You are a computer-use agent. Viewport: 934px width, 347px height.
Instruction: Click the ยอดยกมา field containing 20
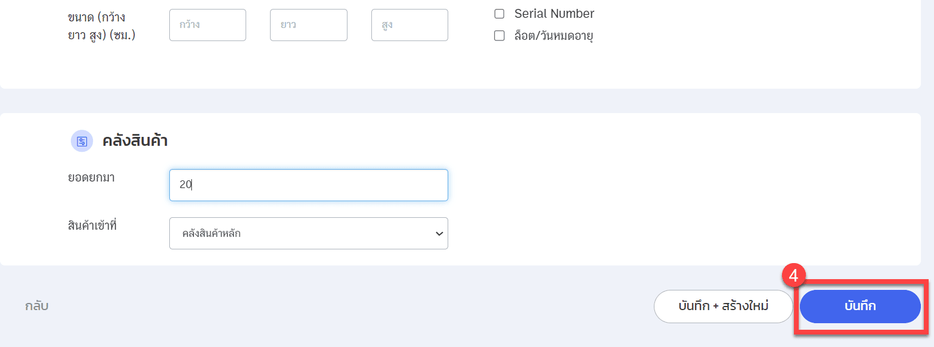(x=309, y=185)
